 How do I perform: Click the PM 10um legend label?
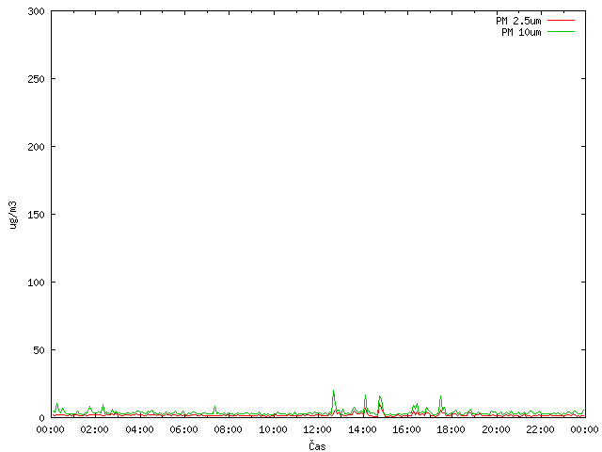521,32
